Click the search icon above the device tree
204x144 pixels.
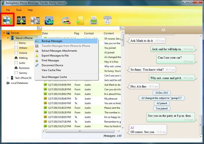coord(39,28)
